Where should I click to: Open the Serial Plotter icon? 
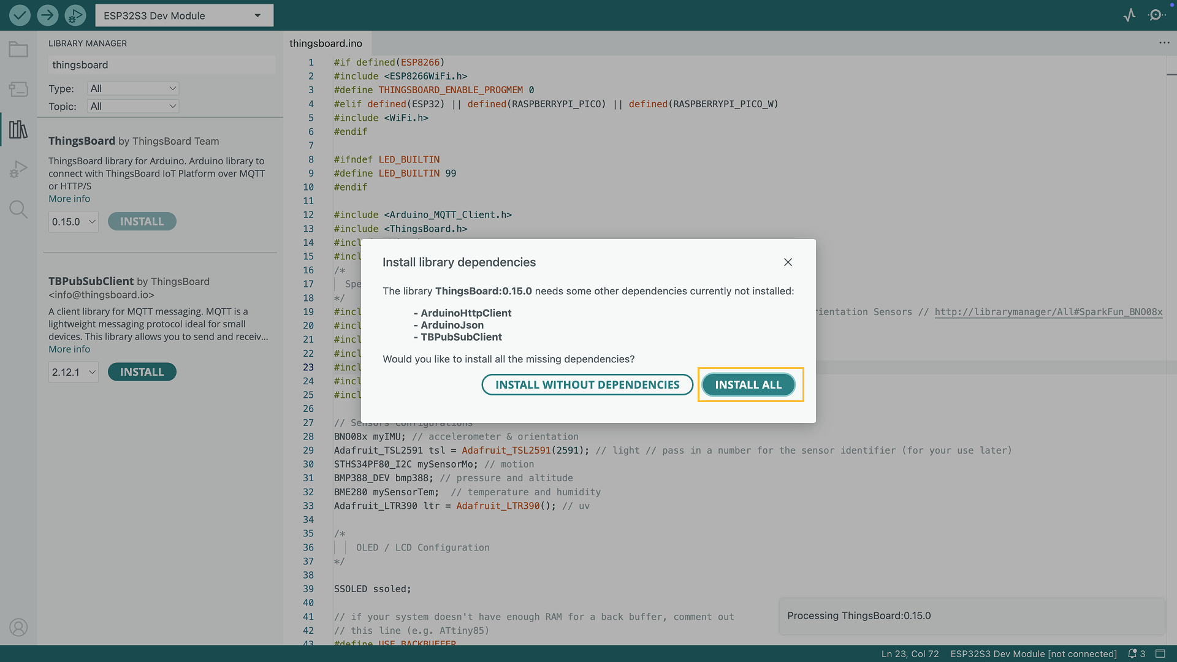[x=1129, y=15]
